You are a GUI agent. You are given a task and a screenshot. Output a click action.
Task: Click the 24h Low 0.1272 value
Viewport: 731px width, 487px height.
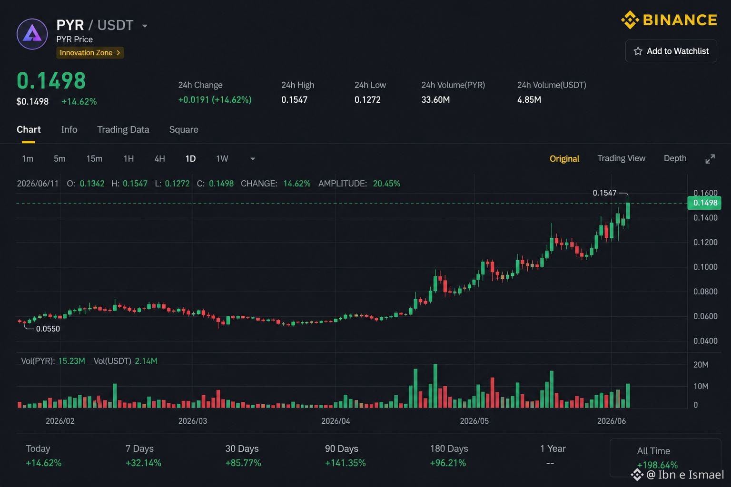[367, 99]
